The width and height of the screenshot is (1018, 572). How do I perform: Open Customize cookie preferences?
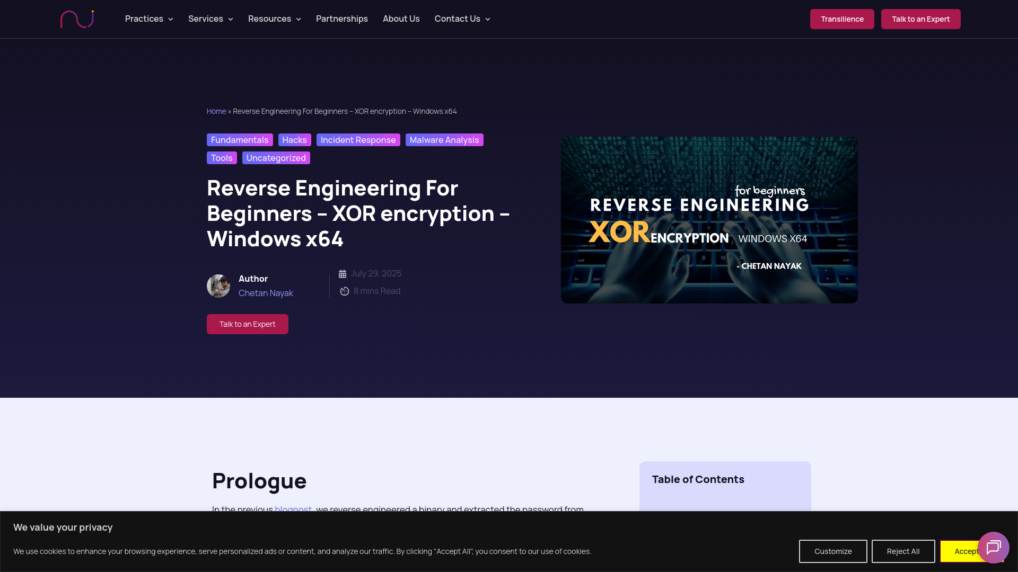click(833, 551)
